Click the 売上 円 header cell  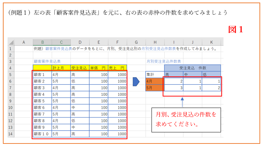[117, 68]
